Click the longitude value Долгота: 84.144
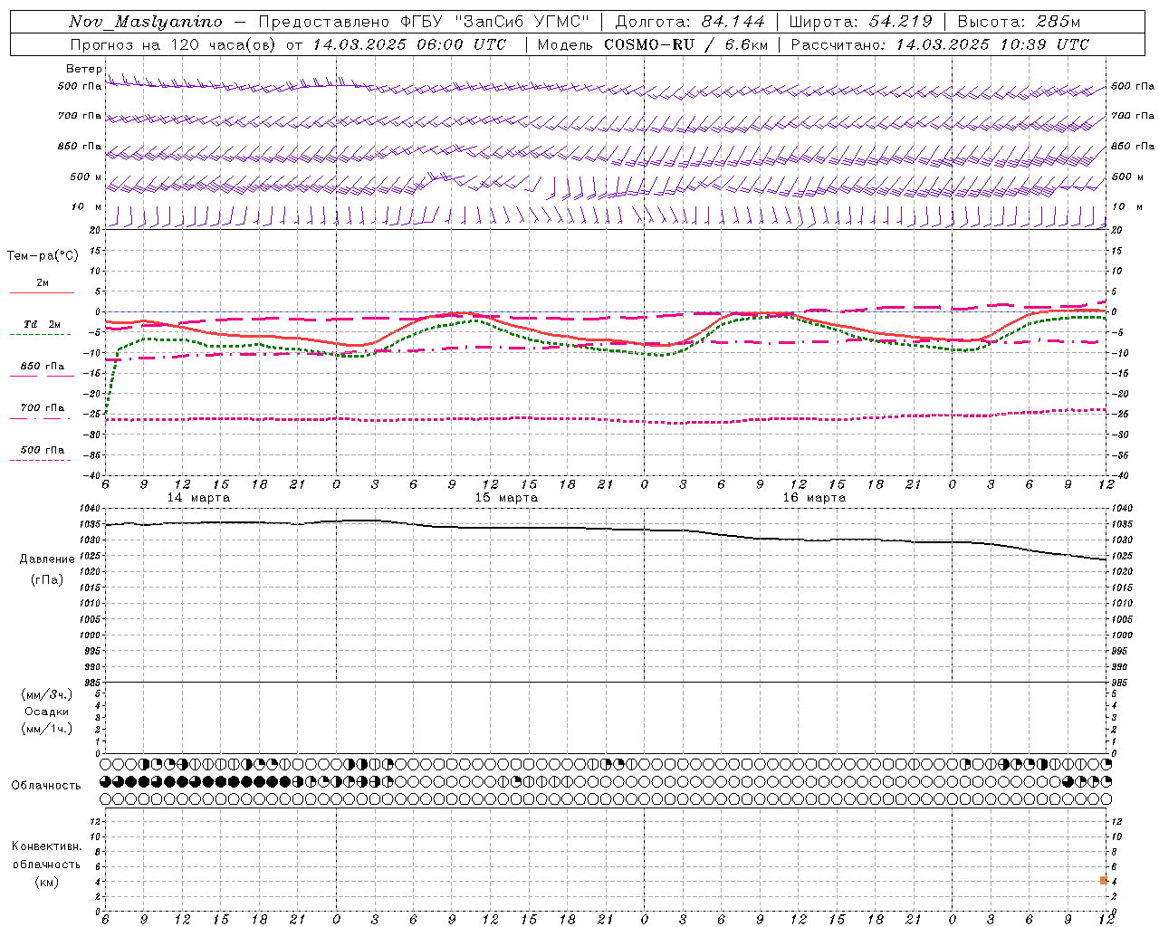Screen dimensions: 1159x927 pyautogui.click(x=690, y=22)
